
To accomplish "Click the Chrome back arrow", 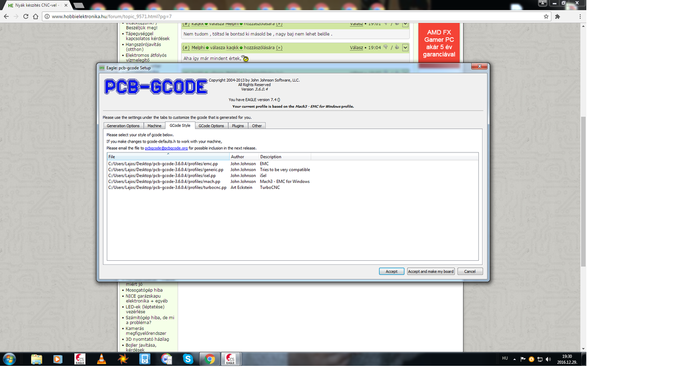I will pos(6,16).
